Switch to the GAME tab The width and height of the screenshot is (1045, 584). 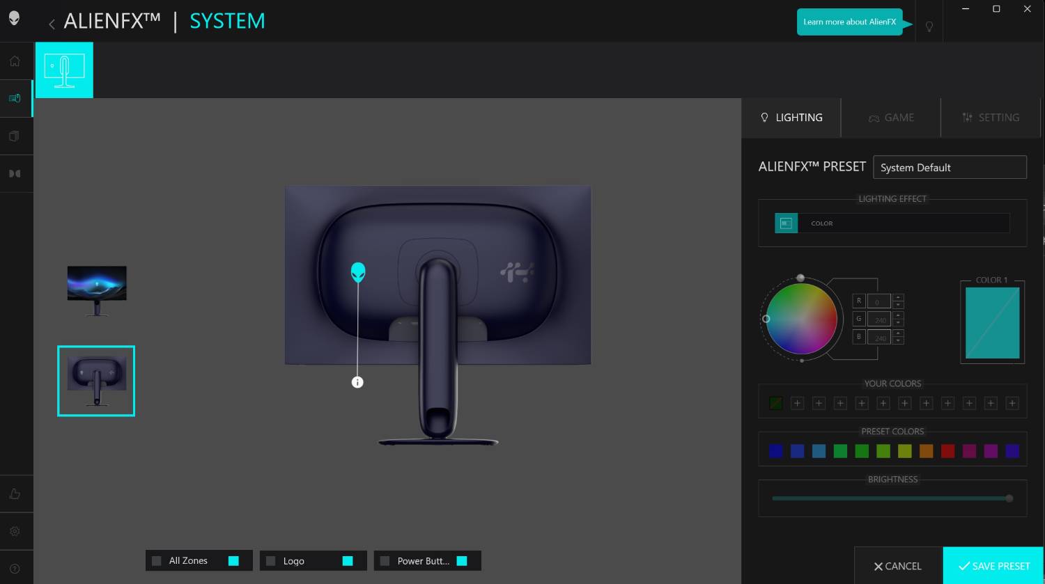click(891, 118)
